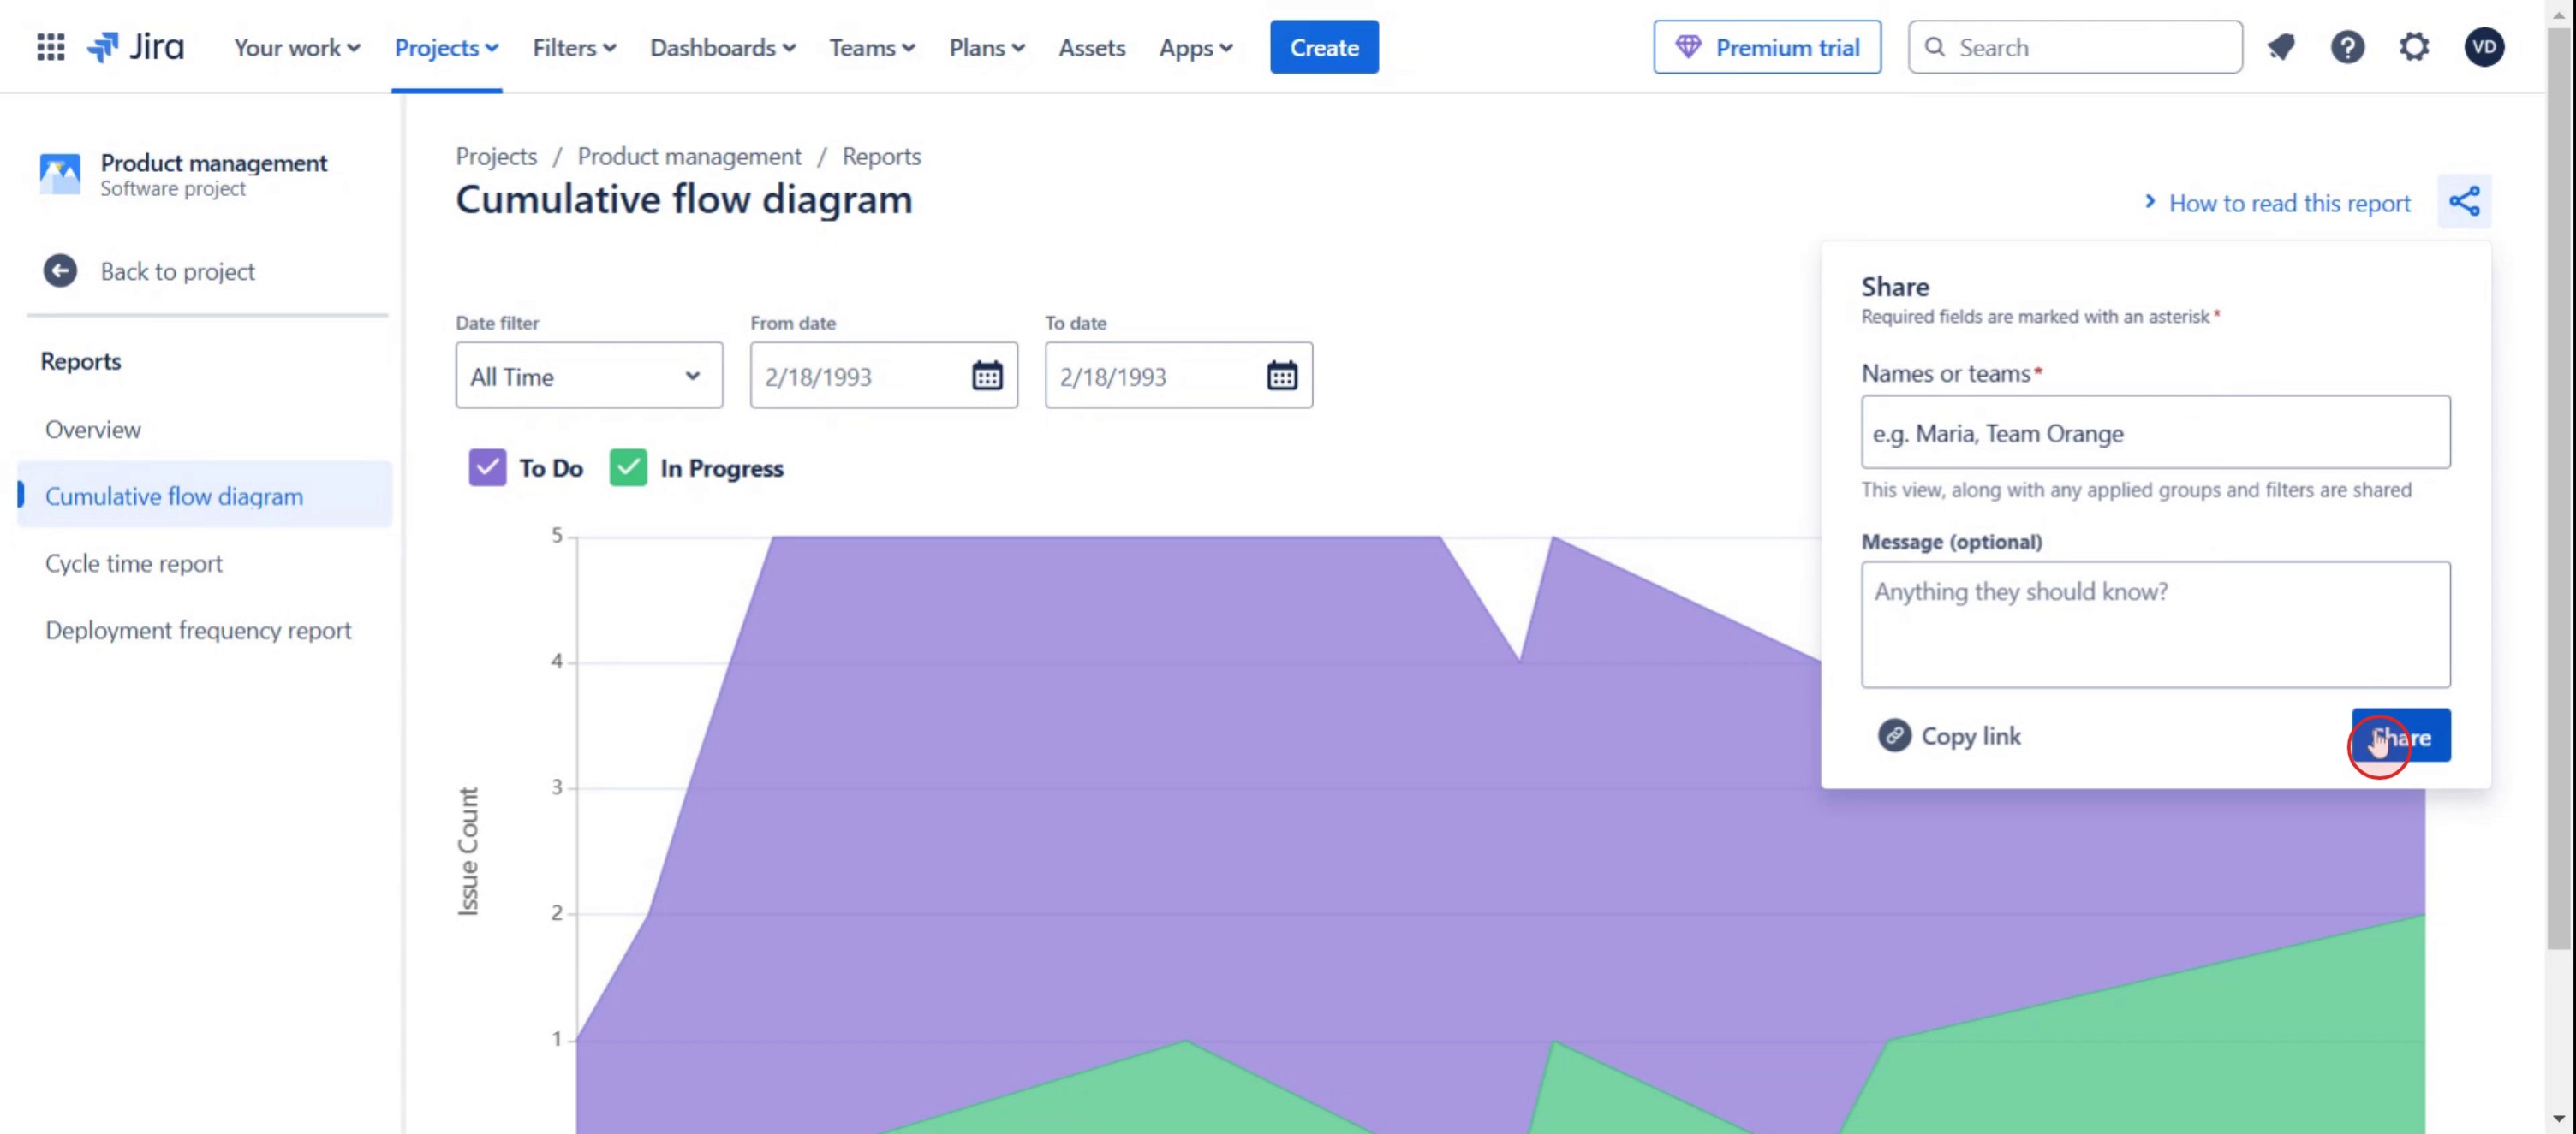Screen dimensions: 2576x1134
Task: Expand How to read this report
Action: (2277, 203)
